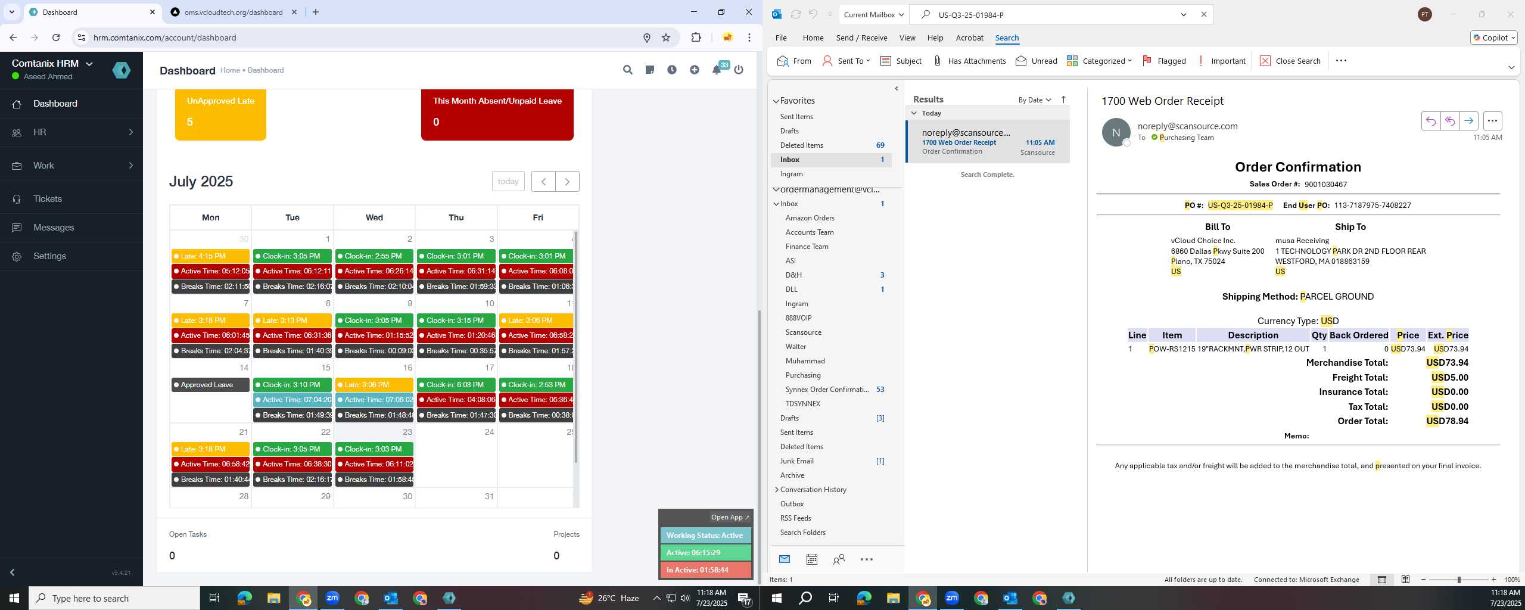
Task: Switch to Home ribbon tab in Outlook
Action: pyautogui.click(x=813, y=38)
